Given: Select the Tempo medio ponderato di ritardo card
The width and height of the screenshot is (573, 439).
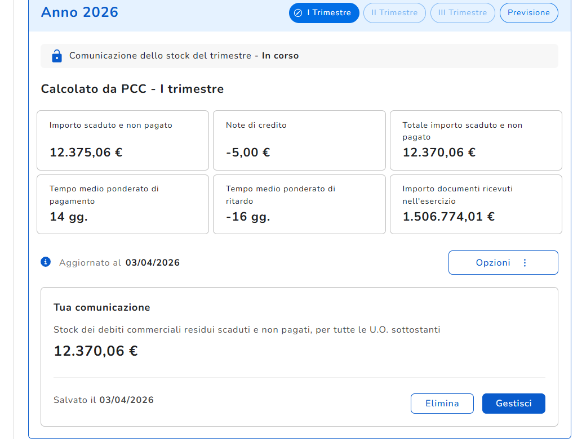Looking at the screenshot, I should [299, 204].
